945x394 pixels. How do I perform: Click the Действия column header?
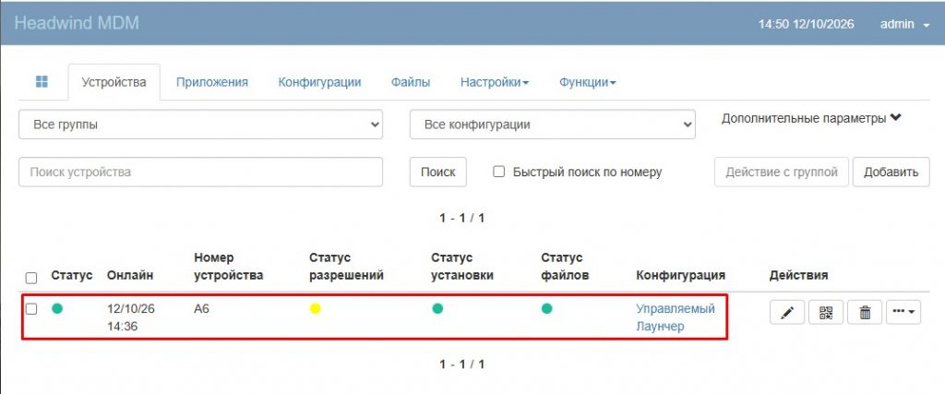[798, 275]
